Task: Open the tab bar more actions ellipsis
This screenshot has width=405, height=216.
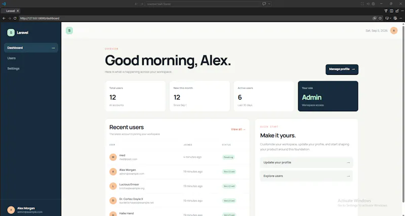Action: (x=402, y=11)
